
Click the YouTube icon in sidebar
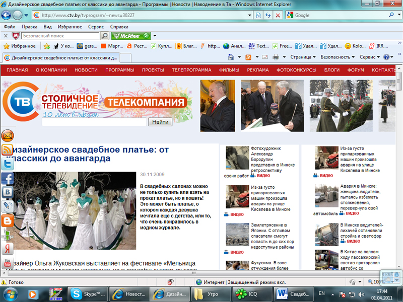(8, 262)
